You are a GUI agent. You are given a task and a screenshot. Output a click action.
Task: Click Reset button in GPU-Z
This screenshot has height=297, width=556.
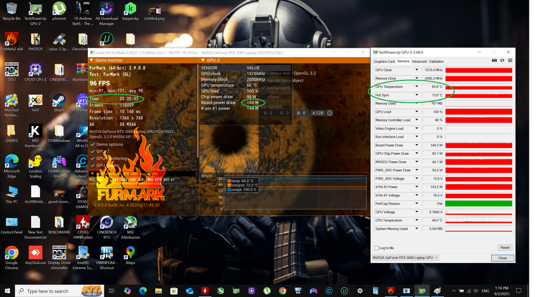tap(505, 248)
